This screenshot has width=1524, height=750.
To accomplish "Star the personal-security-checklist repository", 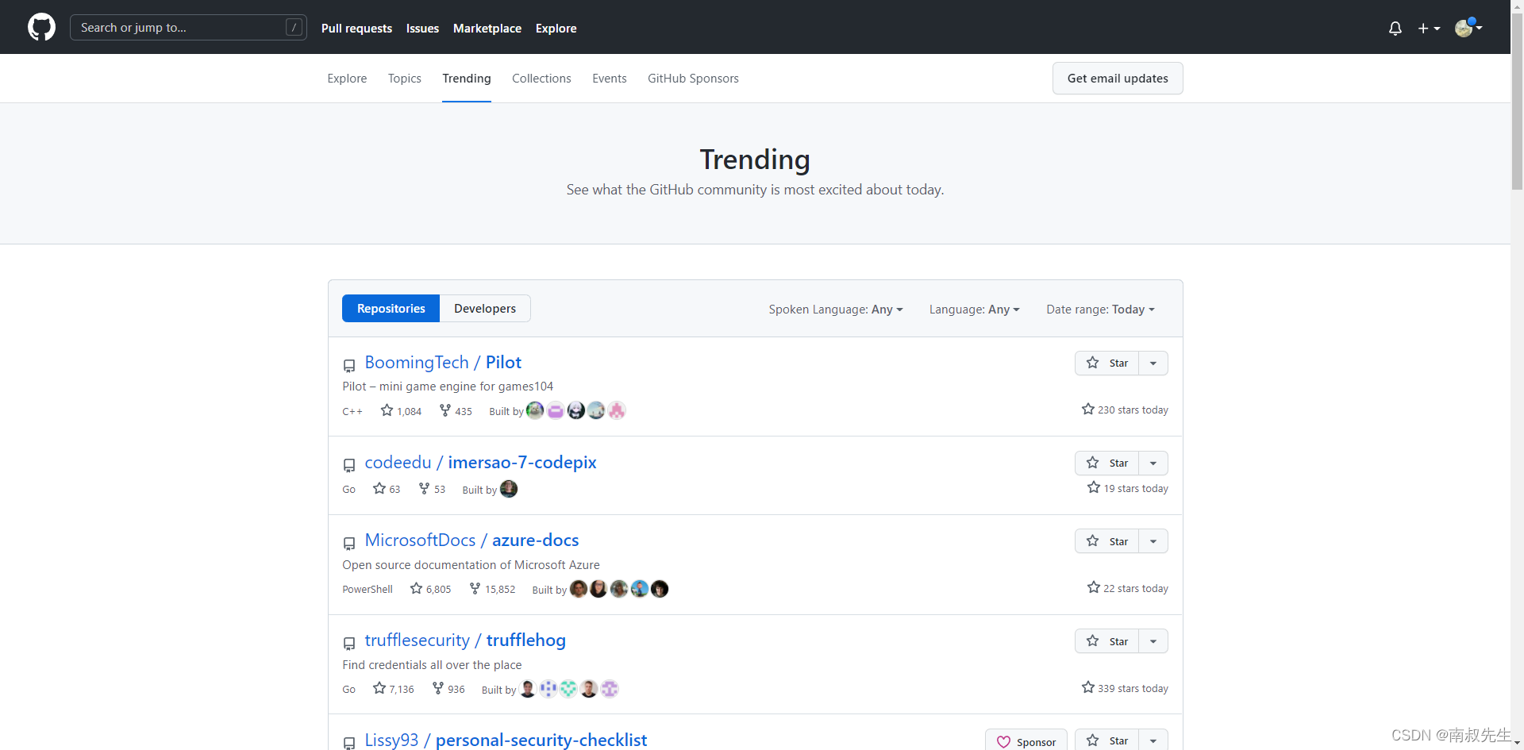I will (x=1107, y=740).
